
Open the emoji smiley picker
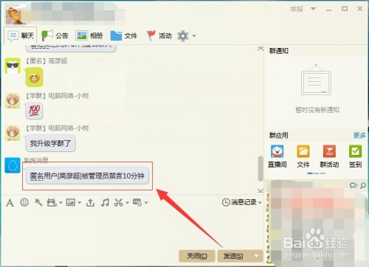[24, 202]
